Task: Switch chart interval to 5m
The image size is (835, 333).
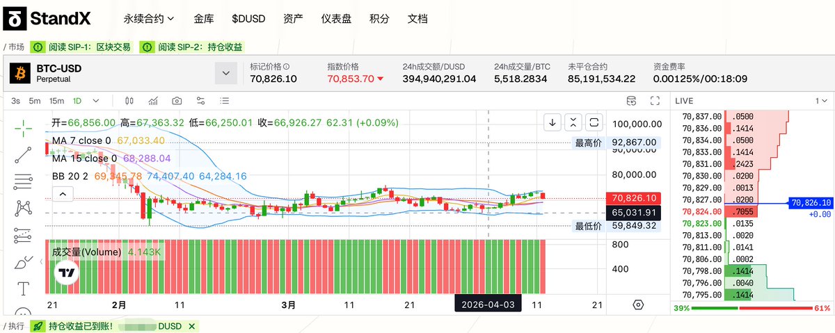Action: coord(35,101)
